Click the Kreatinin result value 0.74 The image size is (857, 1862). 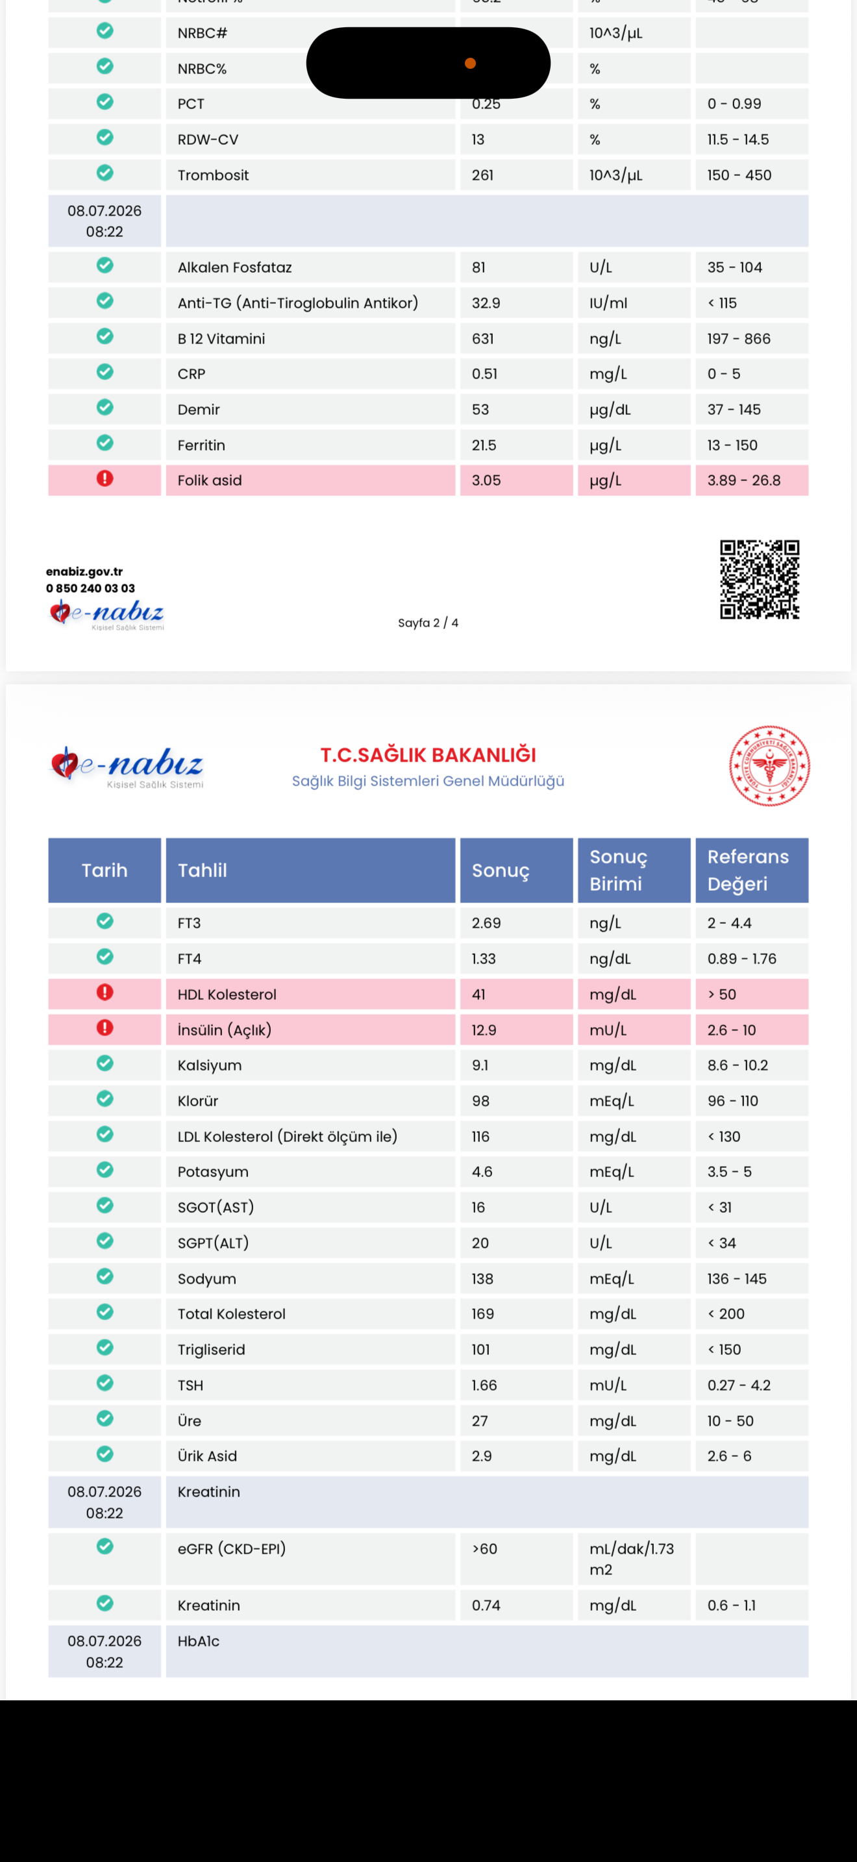tap(486, 1606)
